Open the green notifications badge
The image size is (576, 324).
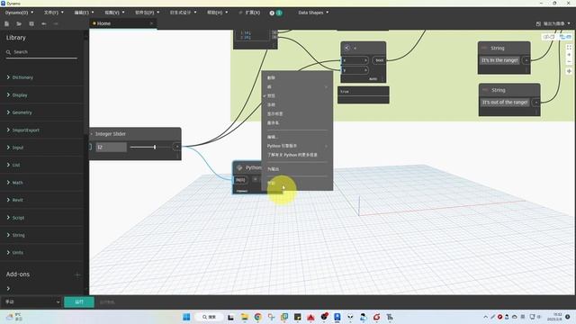point(279,13)
